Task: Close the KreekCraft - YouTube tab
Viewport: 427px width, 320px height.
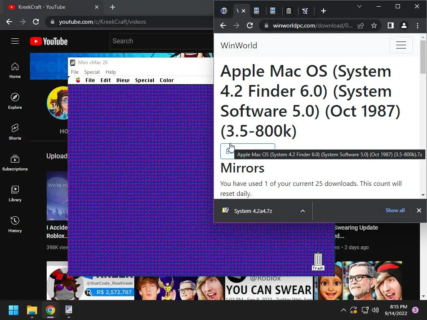Action: tap(97, 7)
